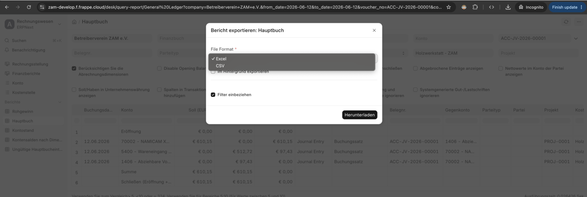Click the Hauptbuch page title
This screenshot has height=197, width=587.
(95, 22)
